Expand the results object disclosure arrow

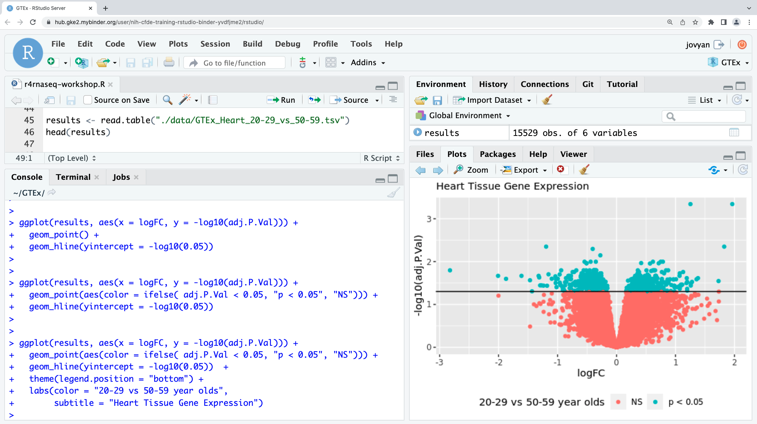pyautogui.click(x=417, y=132)
